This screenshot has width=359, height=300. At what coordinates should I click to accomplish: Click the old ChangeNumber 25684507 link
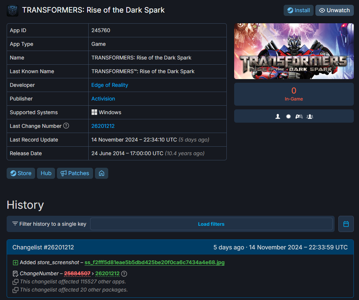point(77,273)
